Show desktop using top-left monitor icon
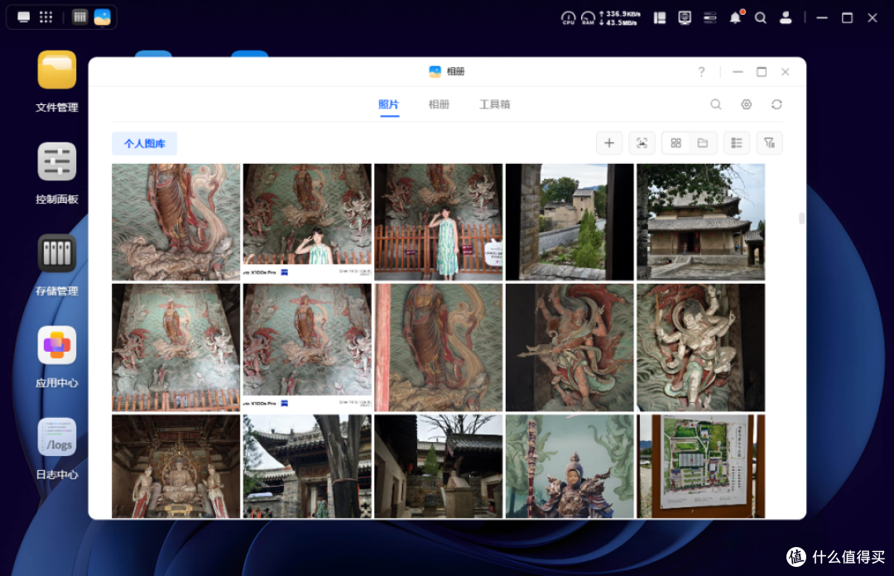894x576 pixels. (x=23, y=17)
